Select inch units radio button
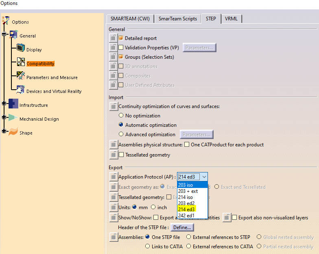319x254 pixels. (153, 207)
